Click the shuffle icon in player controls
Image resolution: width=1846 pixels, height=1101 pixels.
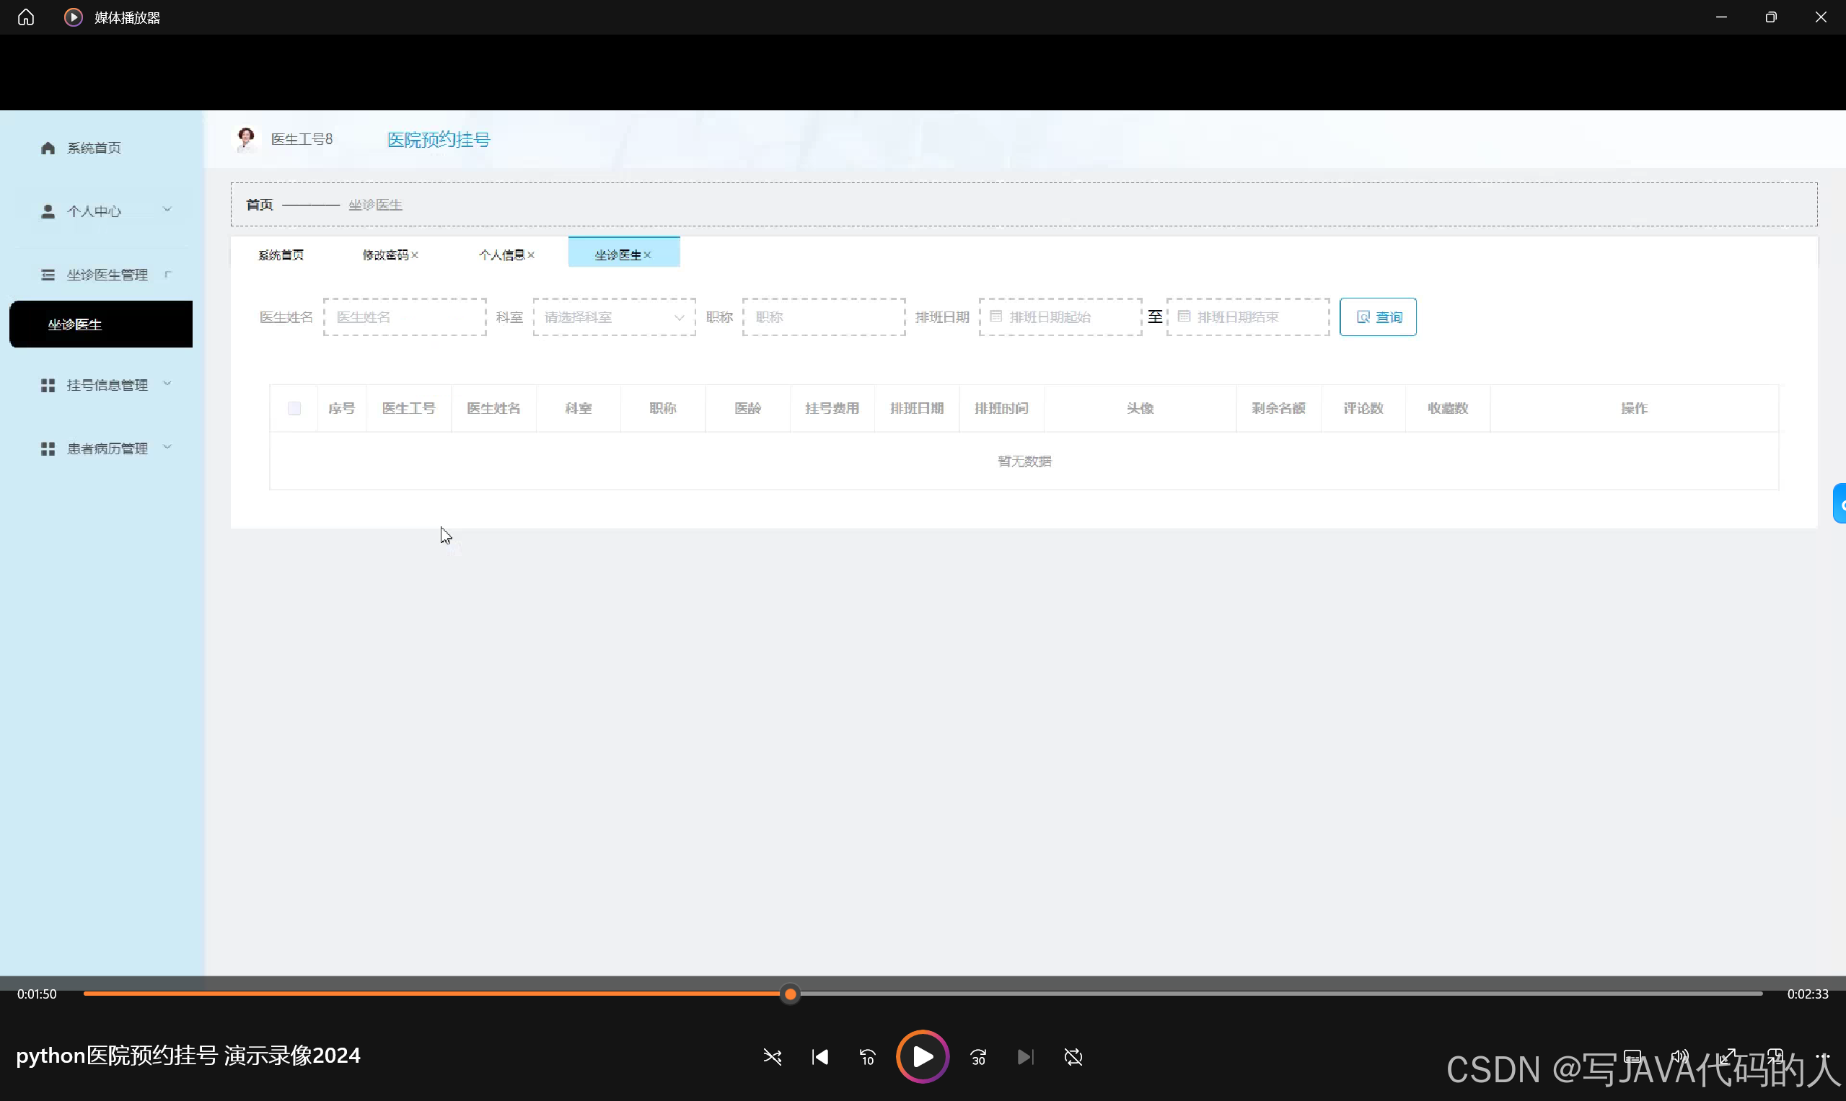point(772,1056)
